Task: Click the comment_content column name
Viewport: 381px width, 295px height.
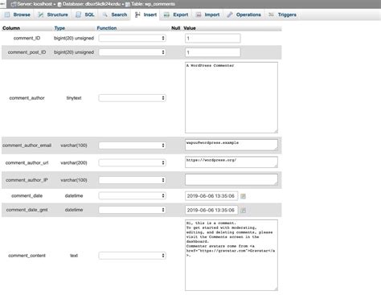Action: pos(27,256)
